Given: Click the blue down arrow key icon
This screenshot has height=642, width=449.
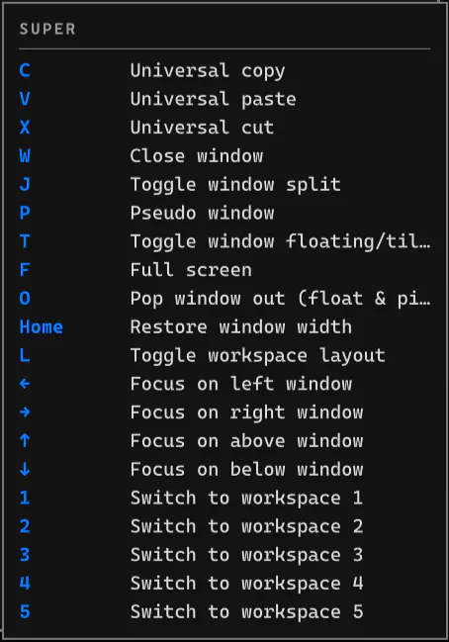Looking at the screenshot, I should pyautogui.click(x=25, y=469).
